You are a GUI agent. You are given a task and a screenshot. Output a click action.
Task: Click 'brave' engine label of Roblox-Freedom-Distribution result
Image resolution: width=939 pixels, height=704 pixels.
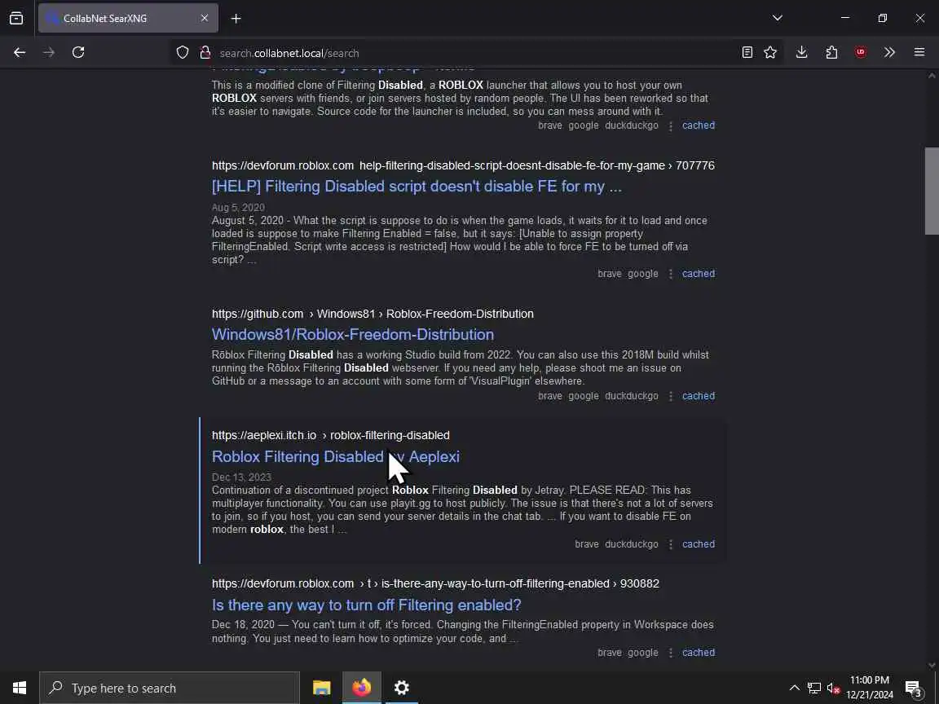tap(549, 396)
